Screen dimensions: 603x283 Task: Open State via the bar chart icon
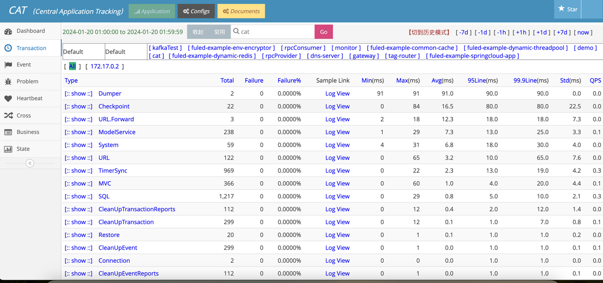(x=8, y=149)
